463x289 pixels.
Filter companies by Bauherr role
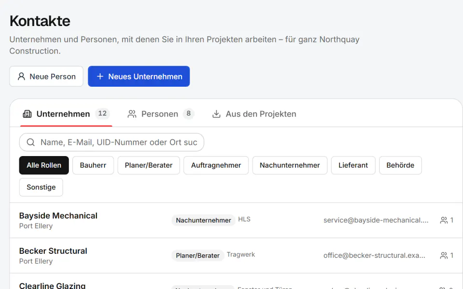click(x=93, y=165)
